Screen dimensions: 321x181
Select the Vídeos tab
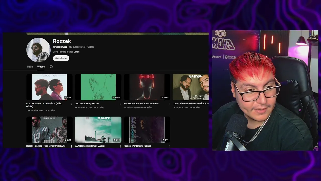click(41, 67)
